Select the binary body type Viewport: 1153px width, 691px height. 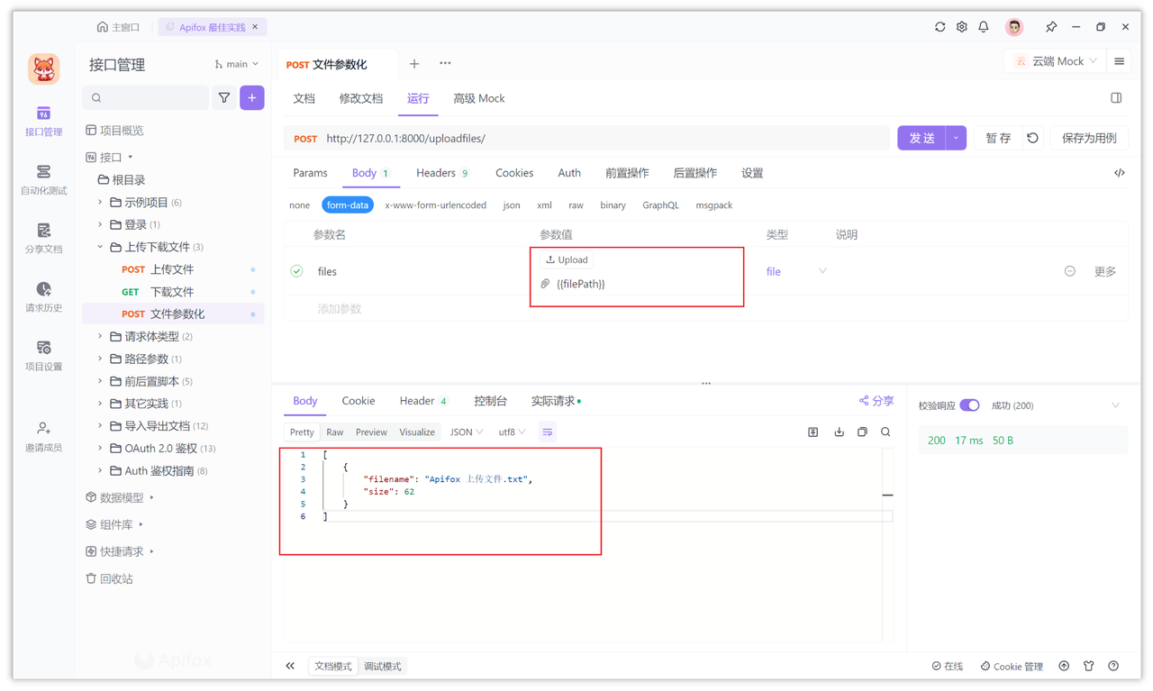(x=613, y=205)
